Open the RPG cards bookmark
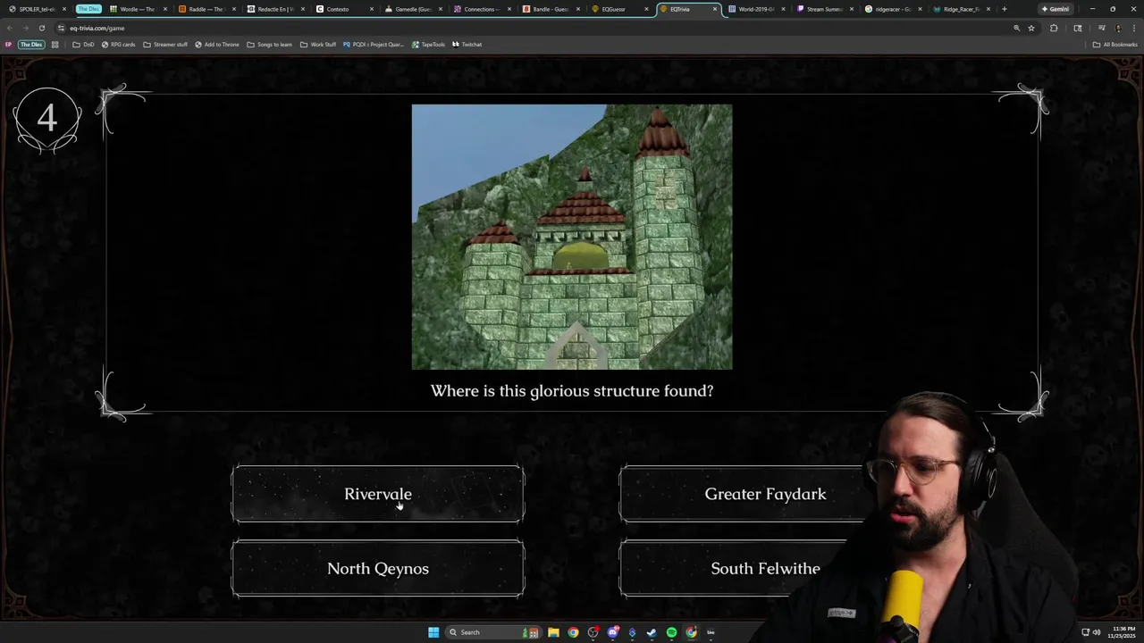 118,45
